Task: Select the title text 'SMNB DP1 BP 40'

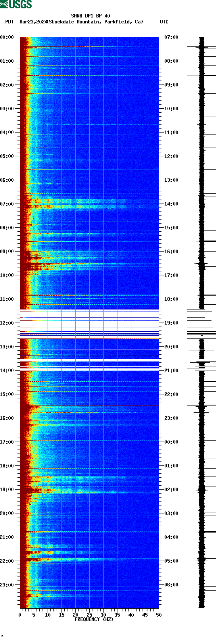Action: point(90,16)
